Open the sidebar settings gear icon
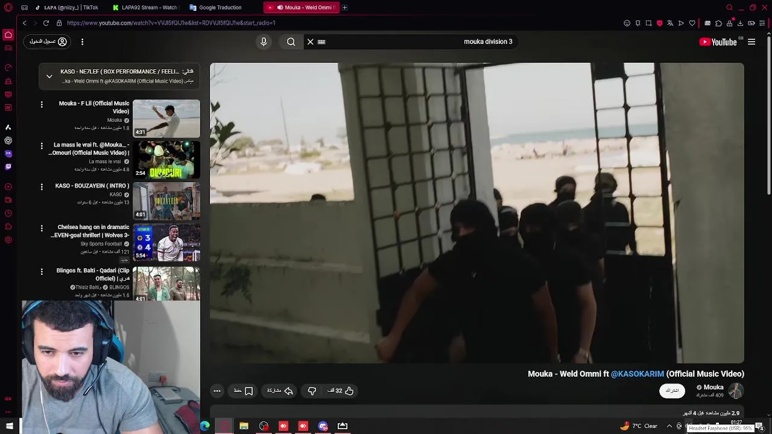Image resolution: width=772 pixels, height=434 pixels. (x=8, y=240)
